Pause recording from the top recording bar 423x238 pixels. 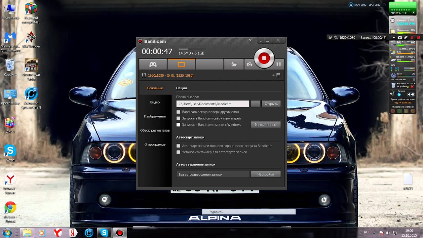[x=412, y=38]
